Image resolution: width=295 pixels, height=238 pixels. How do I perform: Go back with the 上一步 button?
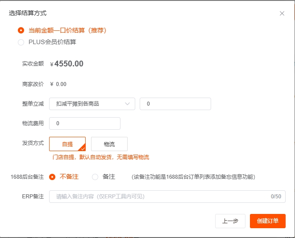pyautogui.click(x=230, y=221)
